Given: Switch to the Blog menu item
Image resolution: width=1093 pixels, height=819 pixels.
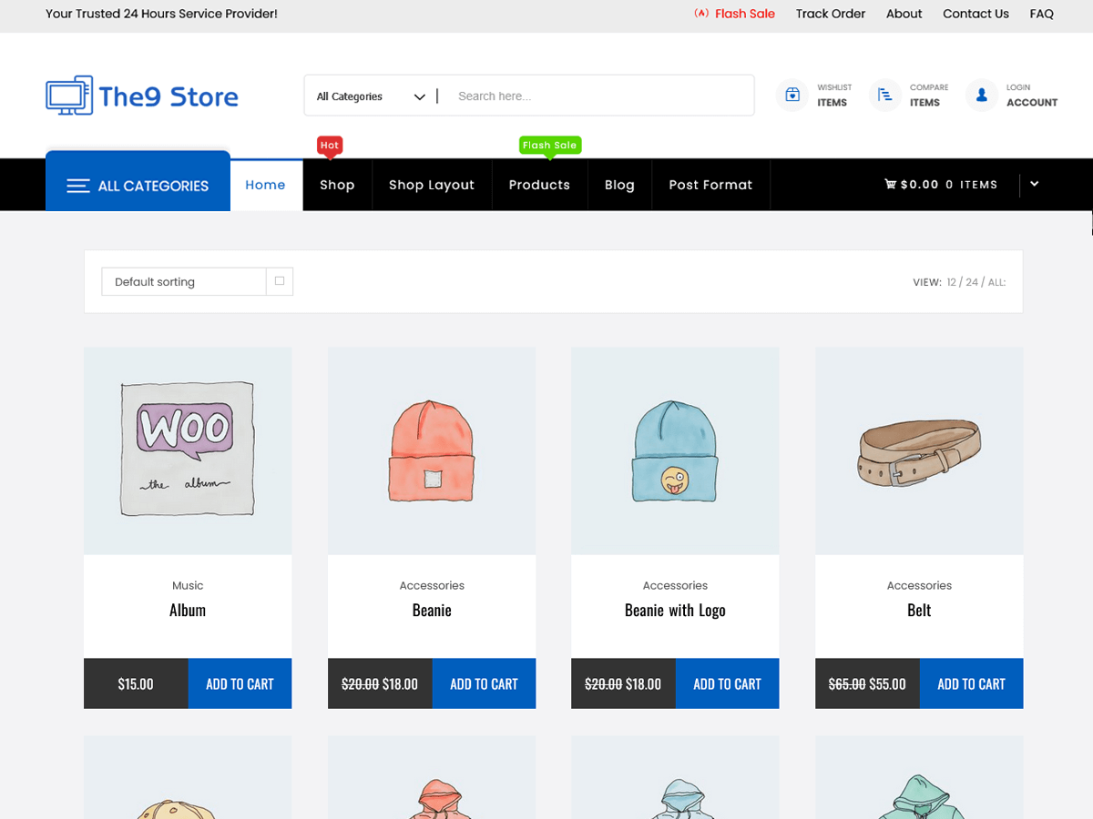Looking at the screenshot, I should click(x=619, y=184).
